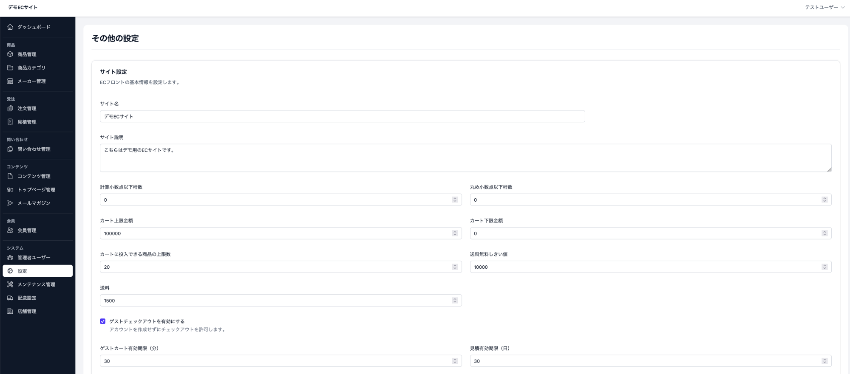Click the カート上限金額 stepper arrows
The width and height of the screenshot is (850, 374).
click(455, 233)
